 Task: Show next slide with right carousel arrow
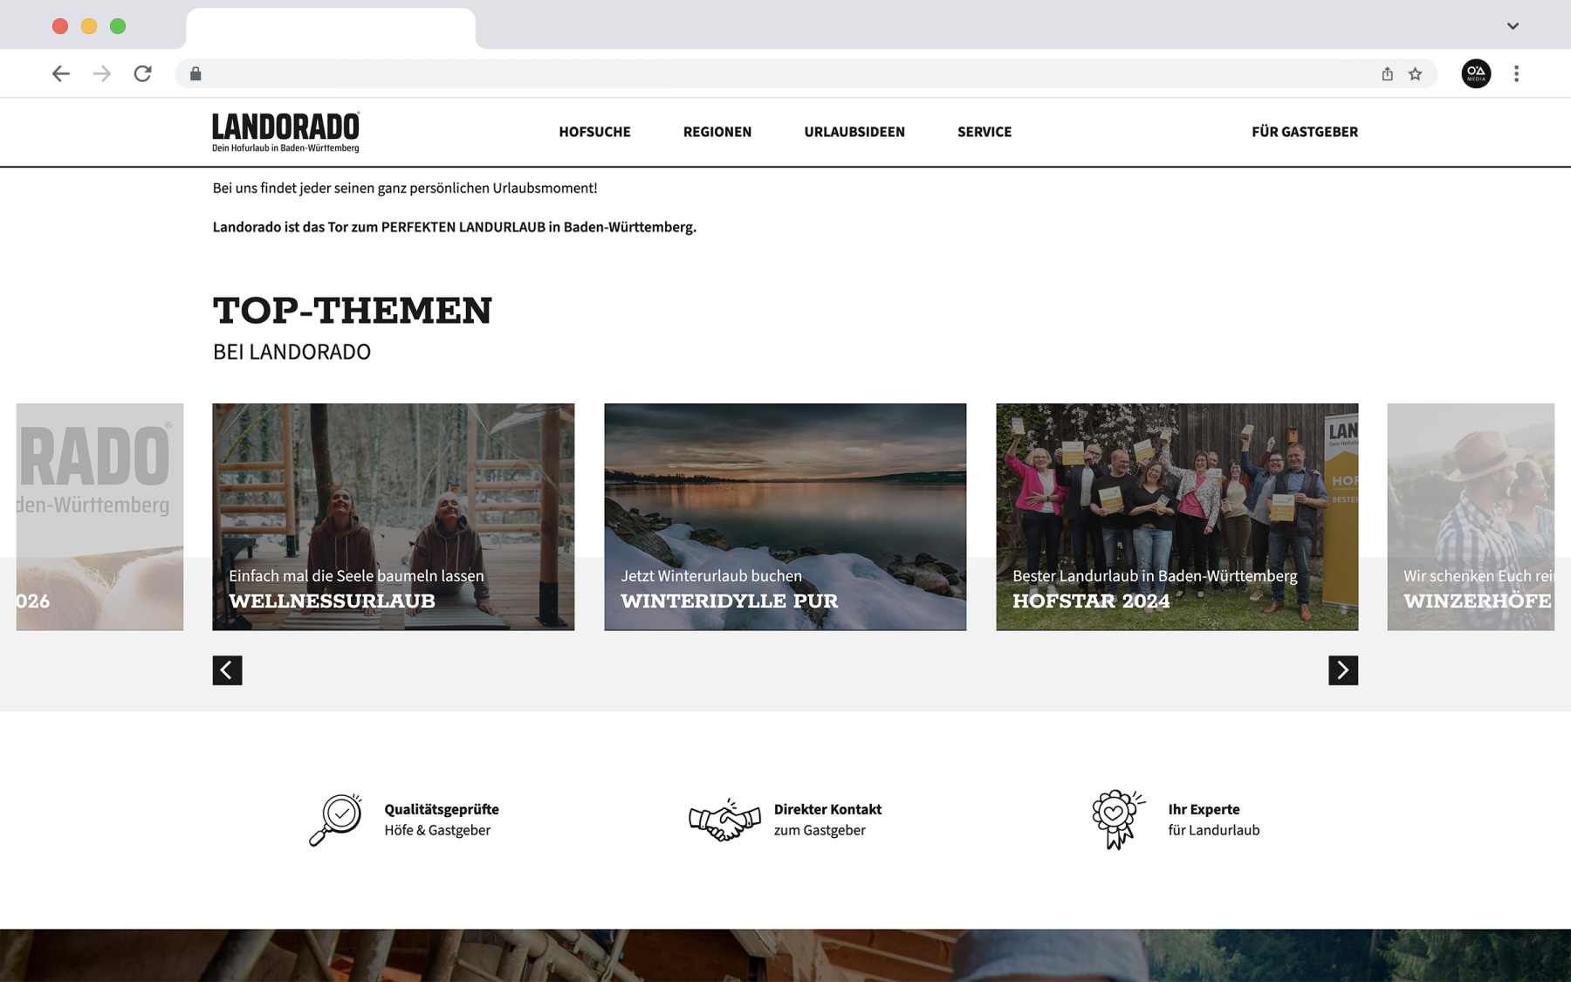pos(1343,670)
